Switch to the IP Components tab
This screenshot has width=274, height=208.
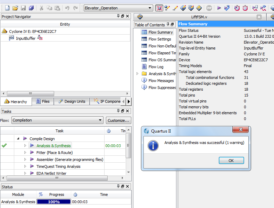pyautogui.click(x=106, y=101)
